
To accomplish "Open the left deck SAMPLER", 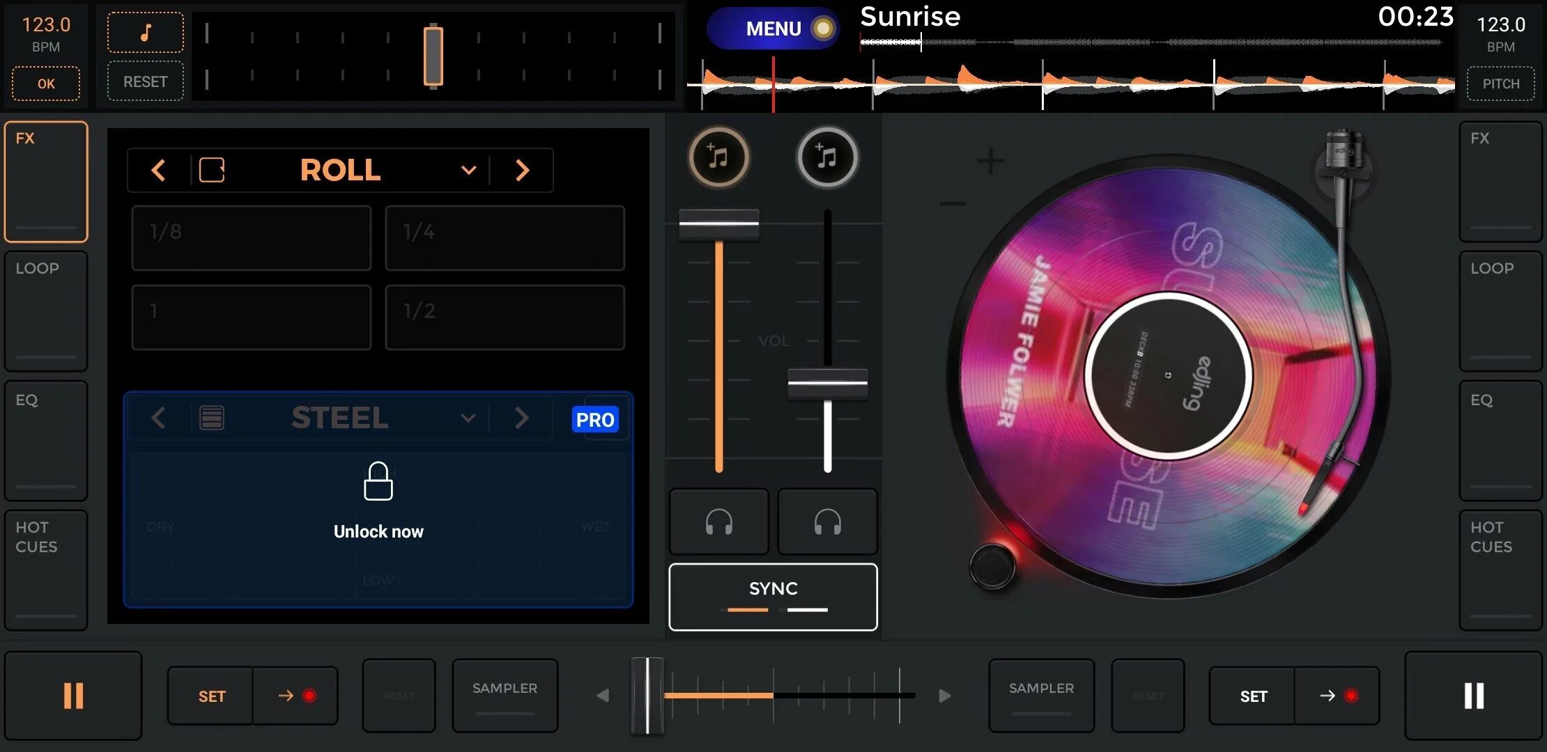I will coord(505,696).
